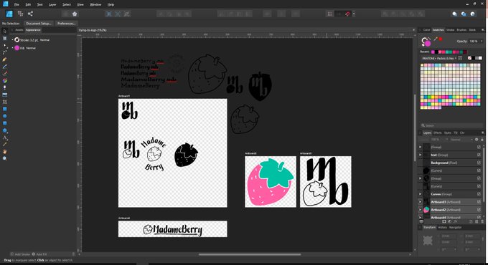Click Add Fill in Appearance panel
The height and width of the screenshot is (265, 488).
click(39, 254)
